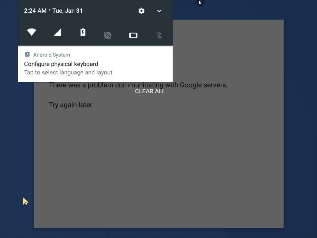This screenshot has height=238, width=317.
Task: Click the Tue, Jan 31 date
Action: click(67, 11)
